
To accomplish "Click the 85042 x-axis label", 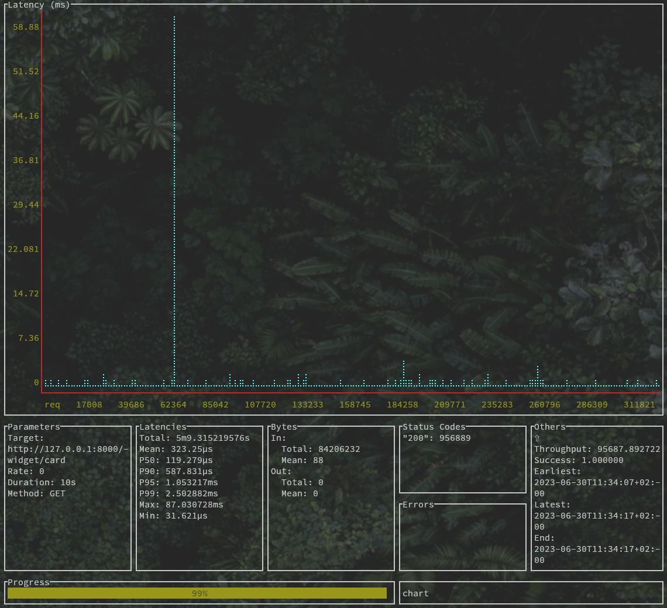I will (x=215, y=405).
